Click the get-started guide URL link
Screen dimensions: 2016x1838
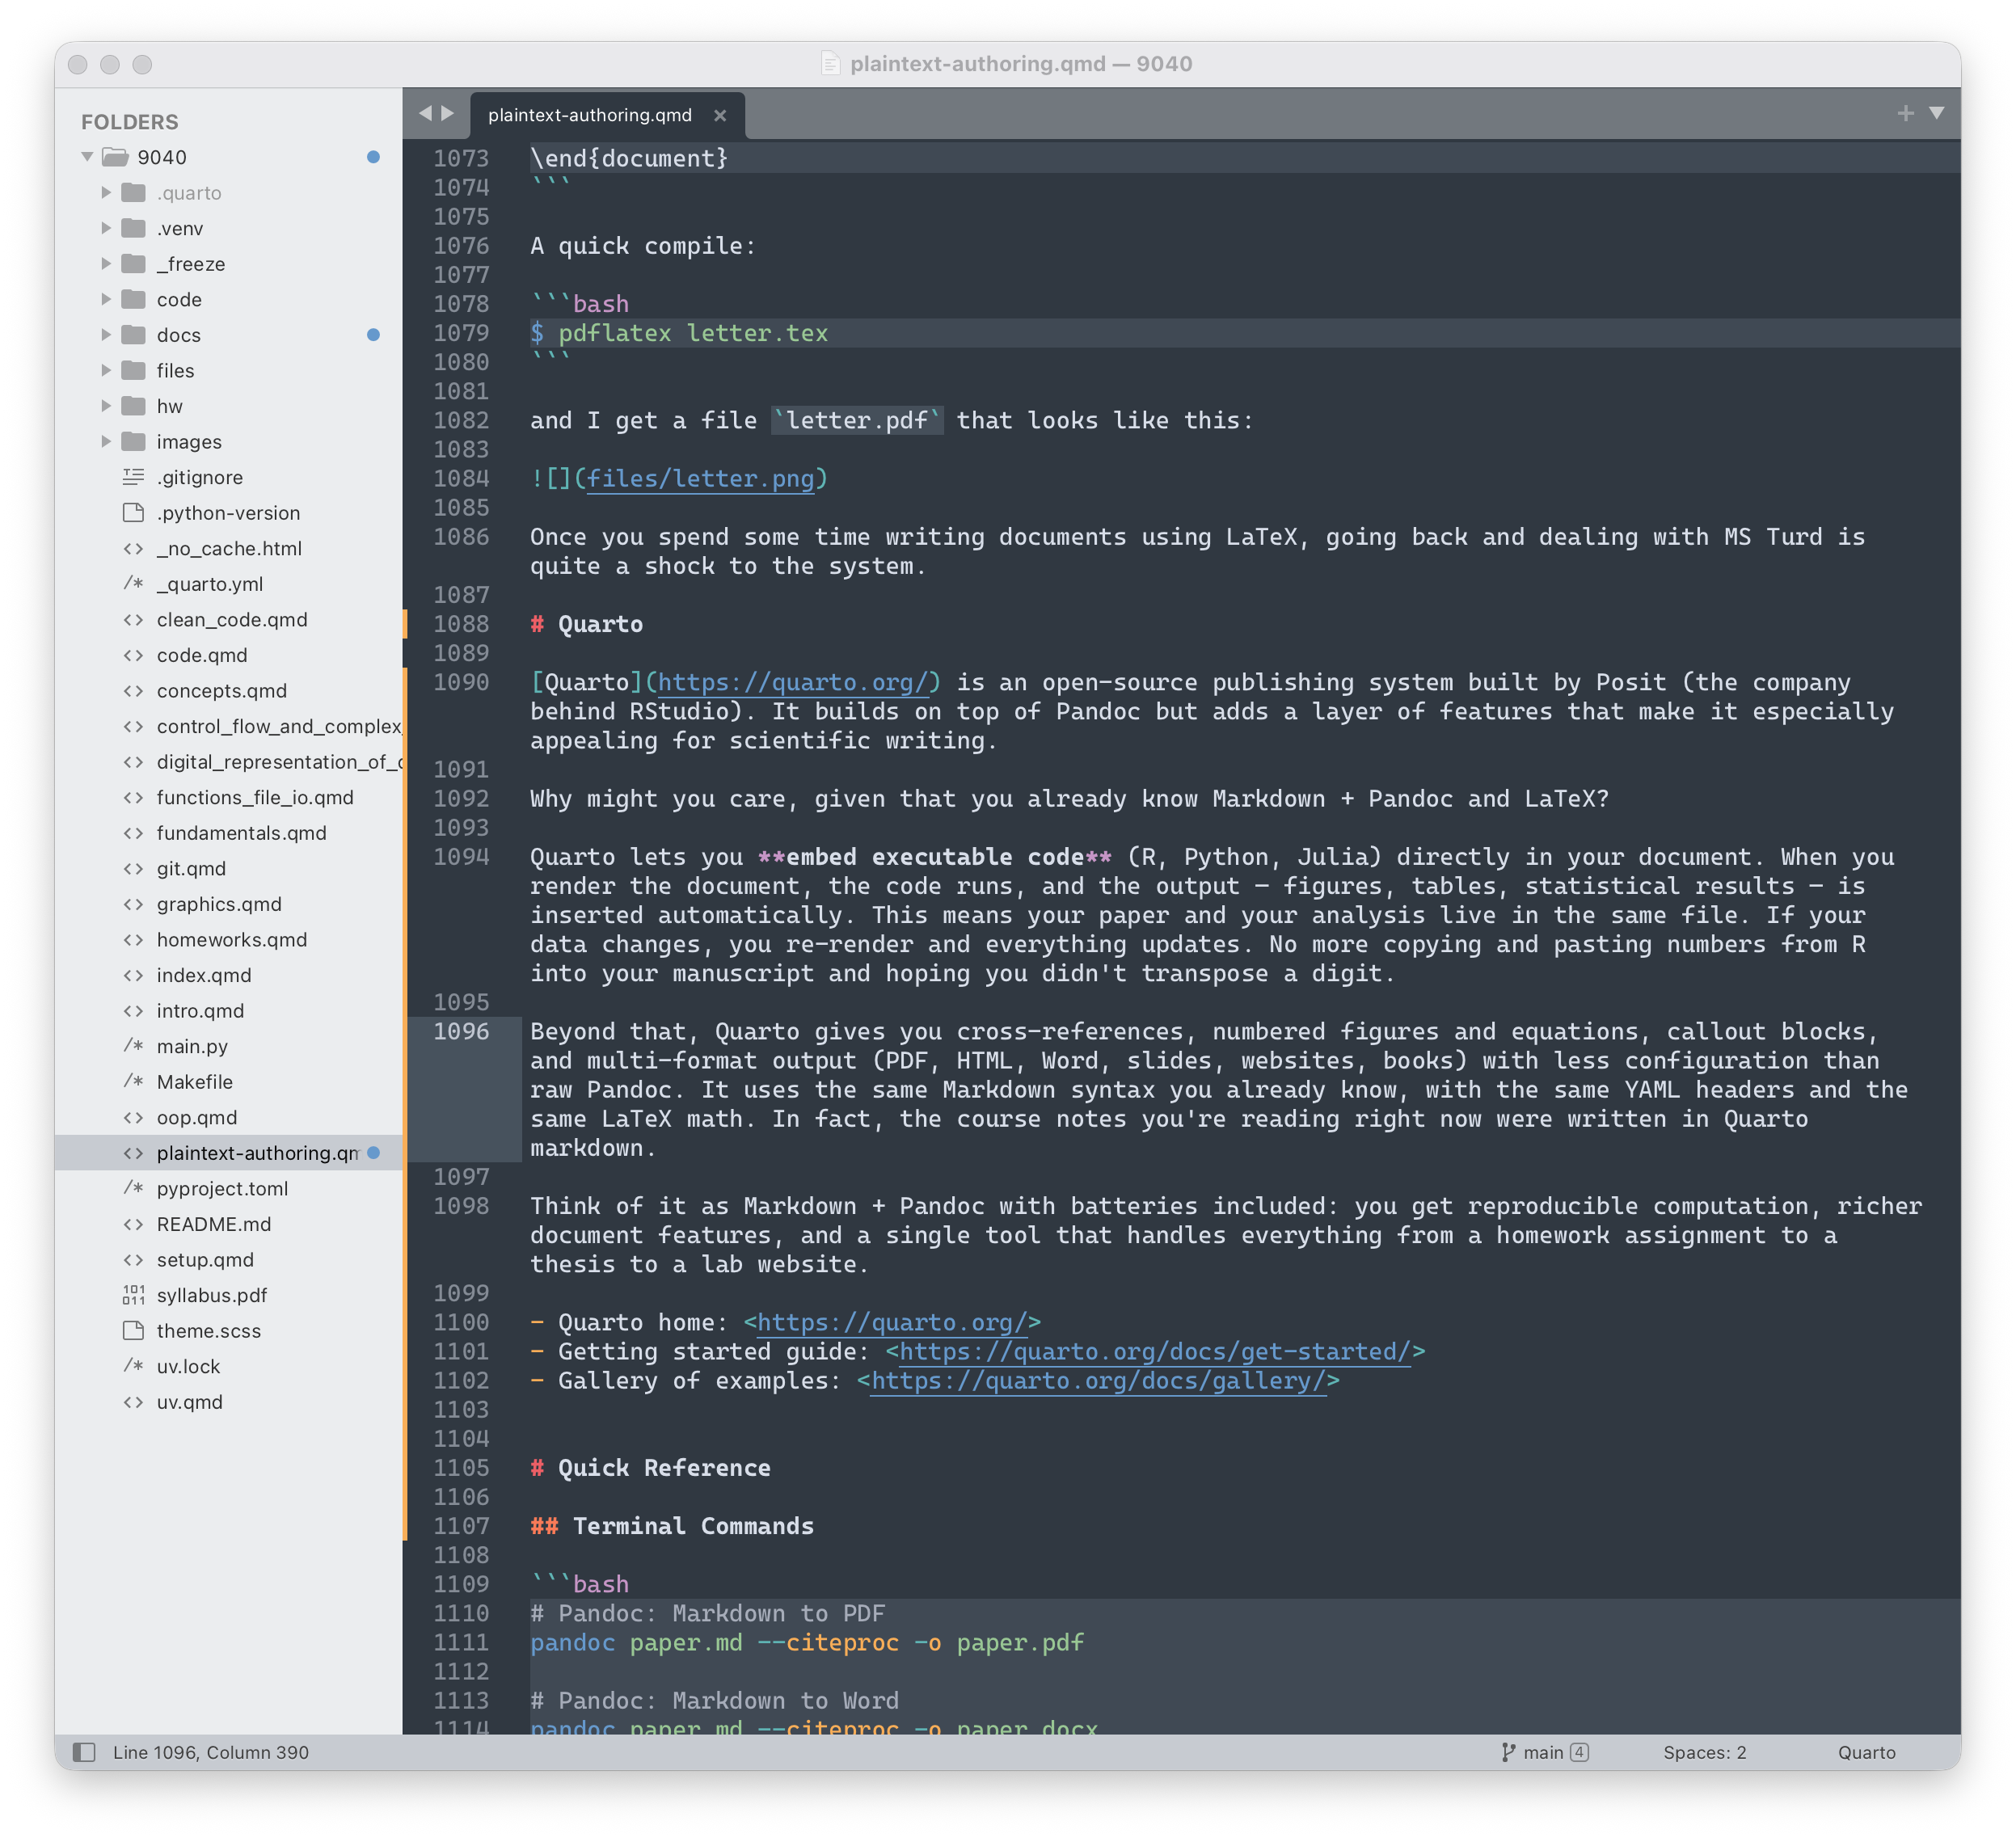coord(1154,1351)
